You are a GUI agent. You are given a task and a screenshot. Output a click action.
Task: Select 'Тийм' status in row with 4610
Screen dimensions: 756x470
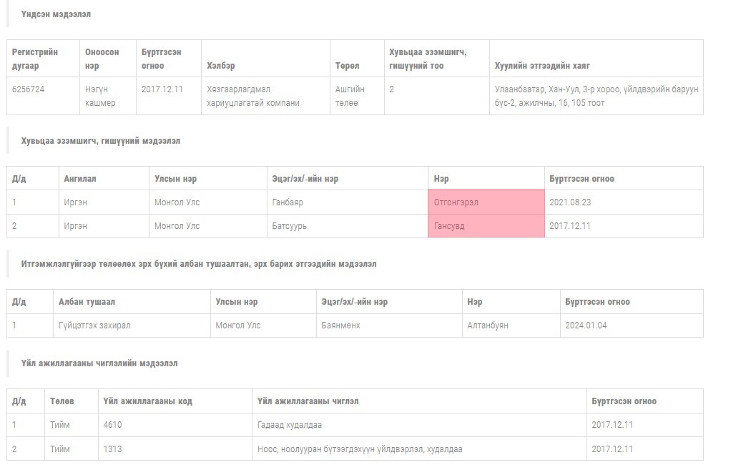(x=60, y=425)
